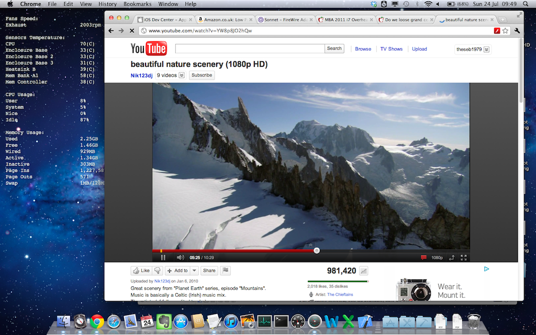The width and height of the screenshot is (536, 335).
Task: Show video statistics with the graph icon
Action: pyautogui.click(x=364, y=271)
